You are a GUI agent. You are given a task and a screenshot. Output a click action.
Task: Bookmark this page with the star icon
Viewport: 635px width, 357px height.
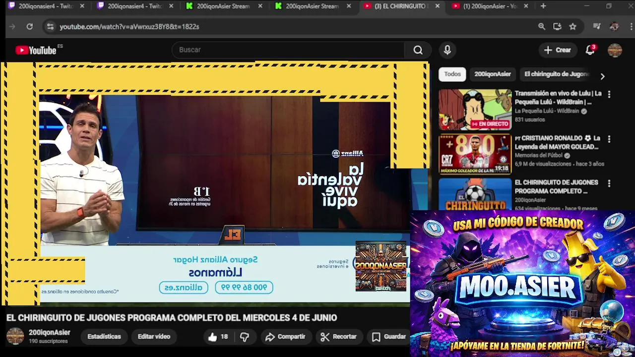point(572,26)
